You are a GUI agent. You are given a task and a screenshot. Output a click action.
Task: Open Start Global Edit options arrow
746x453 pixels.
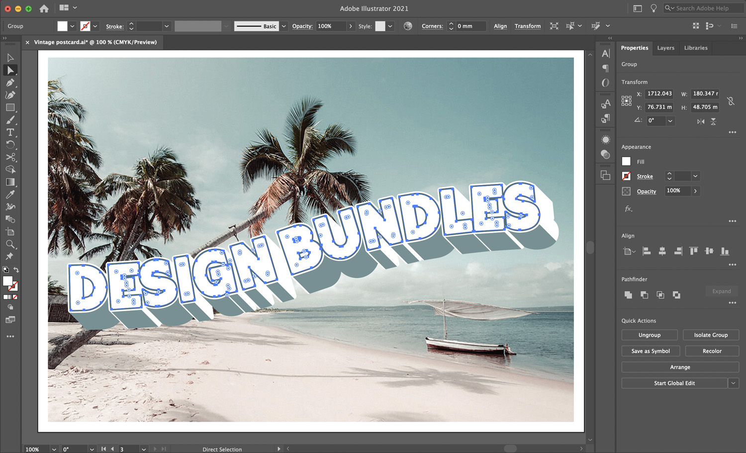733,383
